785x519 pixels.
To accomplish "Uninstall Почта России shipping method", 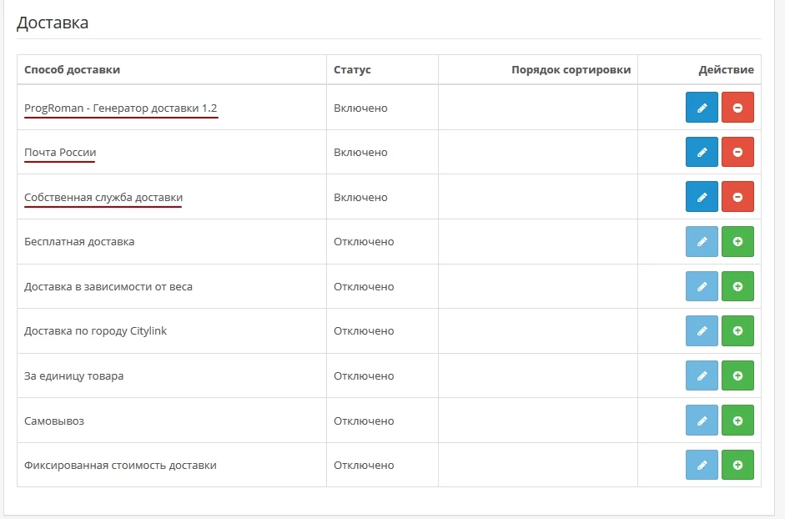I will [x=737, y=152].
